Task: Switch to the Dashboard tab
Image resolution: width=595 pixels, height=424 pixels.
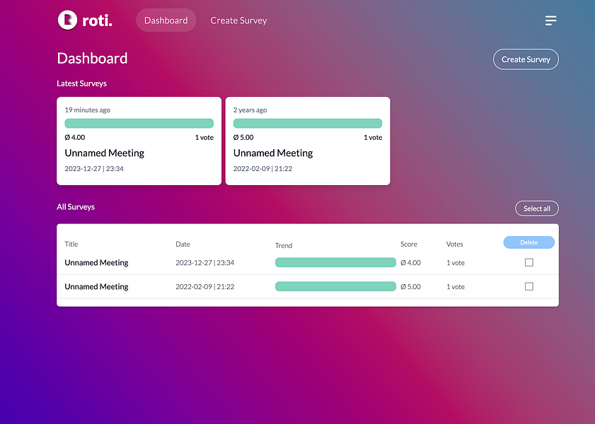Action: click(x=166, y=20)
